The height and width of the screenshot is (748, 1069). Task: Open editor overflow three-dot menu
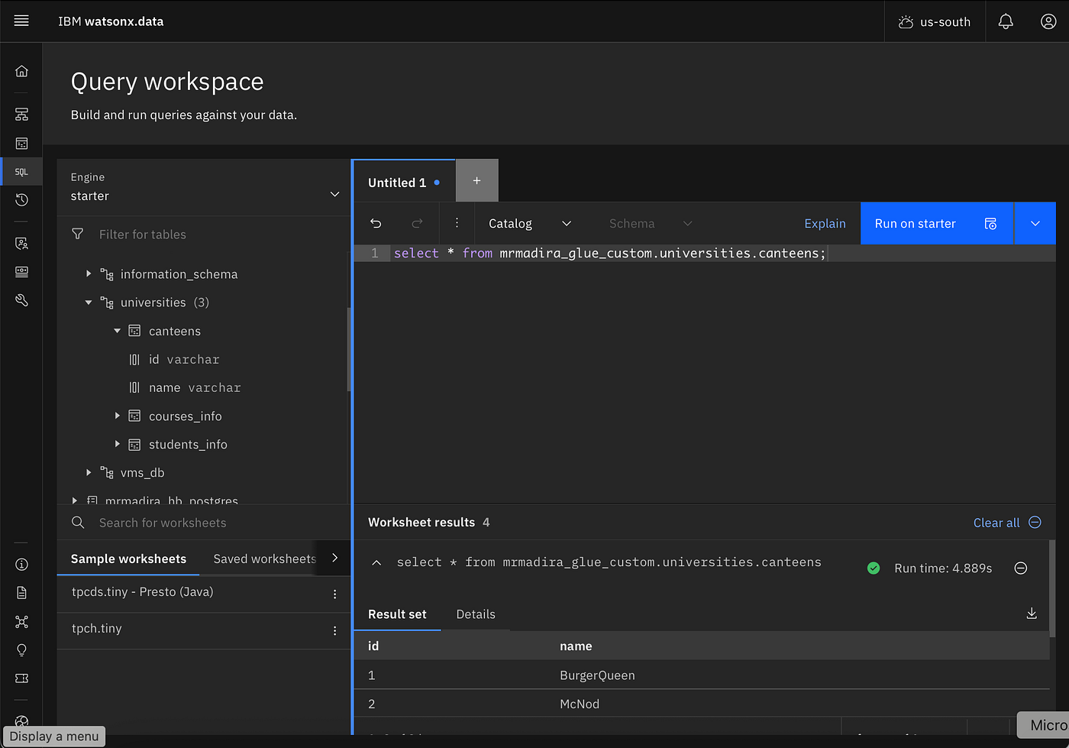coord(457,223)
